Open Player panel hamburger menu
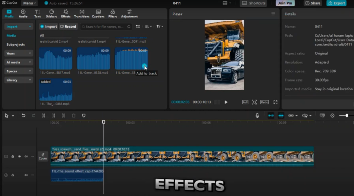Image resolution: width=354 pixels, height=196 pixels. click(x=273, y=14)
